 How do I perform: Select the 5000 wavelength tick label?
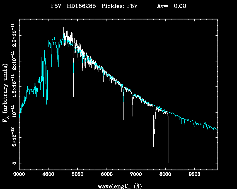coord(77,175)
